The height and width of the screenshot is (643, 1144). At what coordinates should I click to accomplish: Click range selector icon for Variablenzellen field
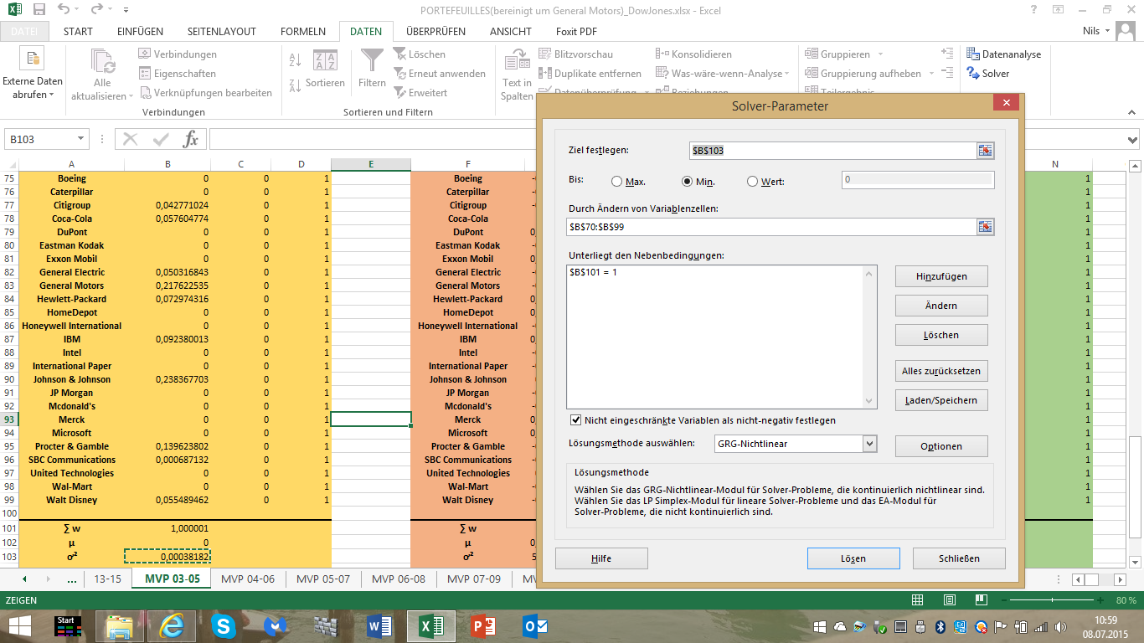[x=985, y=227]
